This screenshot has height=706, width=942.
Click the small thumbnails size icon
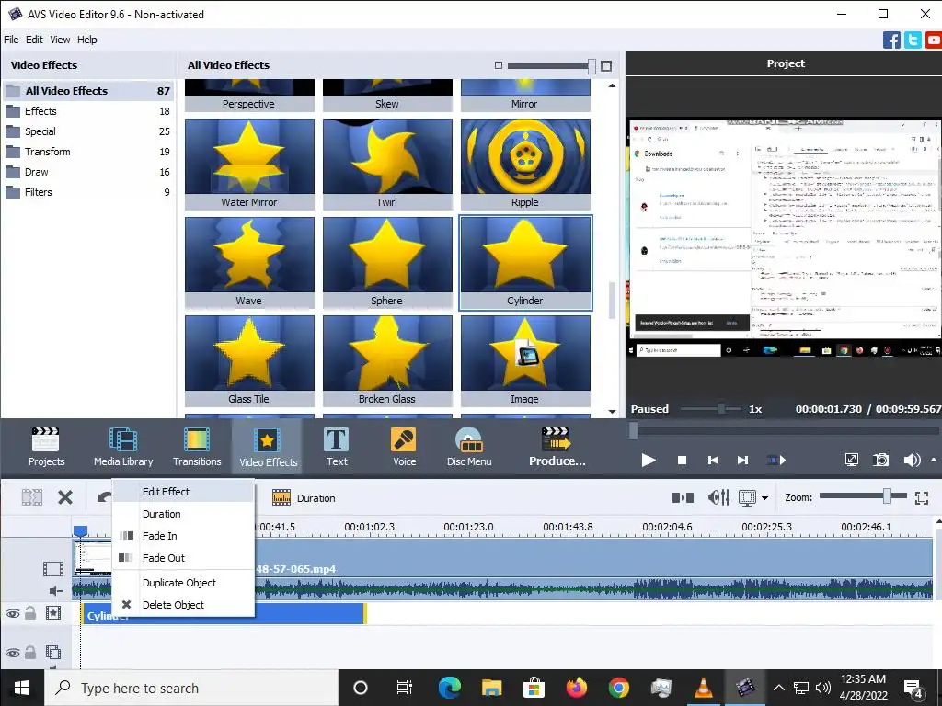tap(498, 65)
